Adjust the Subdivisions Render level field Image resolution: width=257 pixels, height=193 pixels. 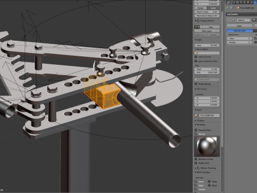coord(239,42)
